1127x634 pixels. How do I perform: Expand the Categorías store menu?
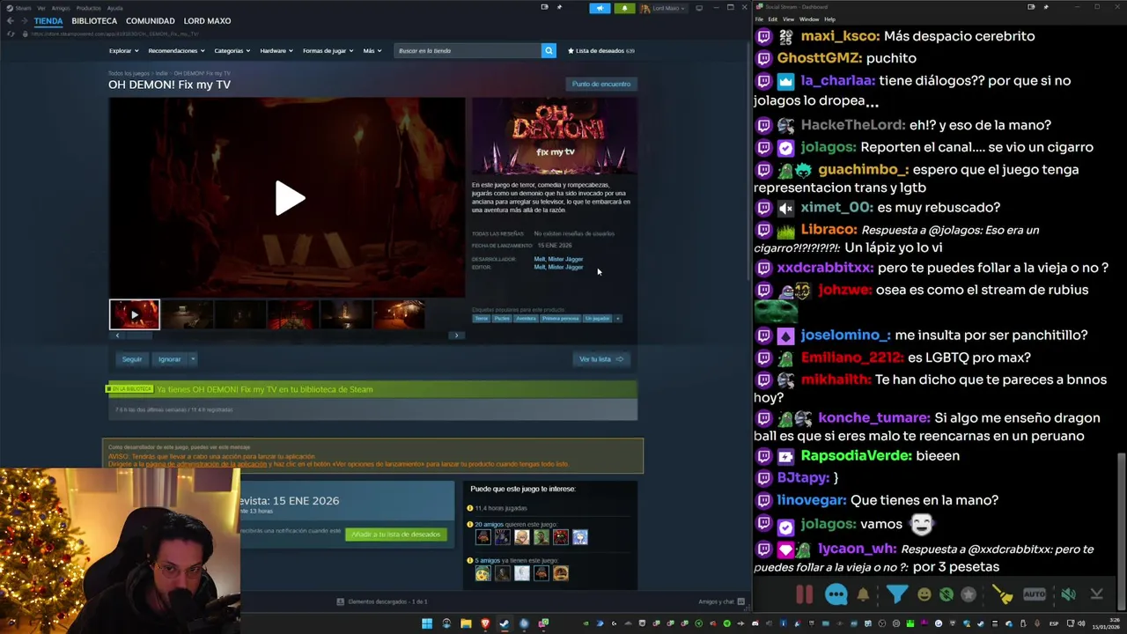click(x=232, y=50)
